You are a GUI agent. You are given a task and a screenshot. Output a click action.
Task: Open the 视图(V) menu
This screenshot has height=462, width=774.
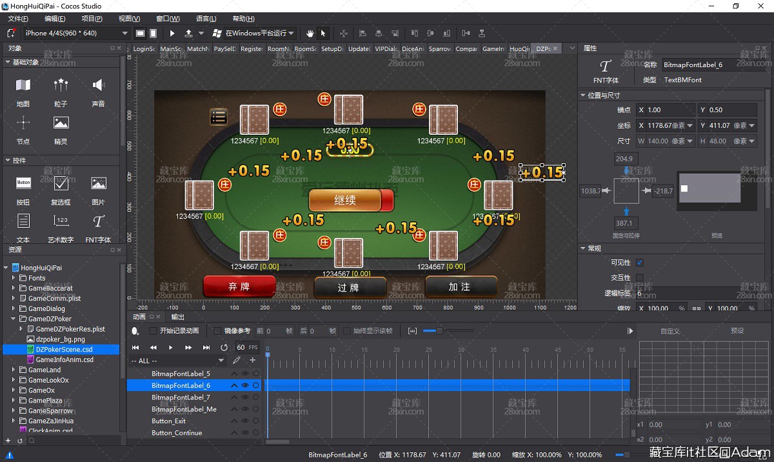pyautogui.click(x=130, y=19)
